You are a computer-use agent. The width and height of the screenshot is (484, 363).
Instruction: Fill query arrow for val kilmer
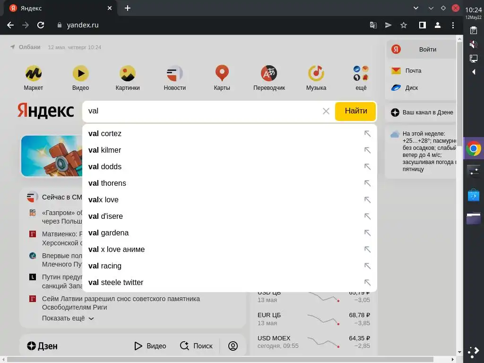tap(367, 150)
